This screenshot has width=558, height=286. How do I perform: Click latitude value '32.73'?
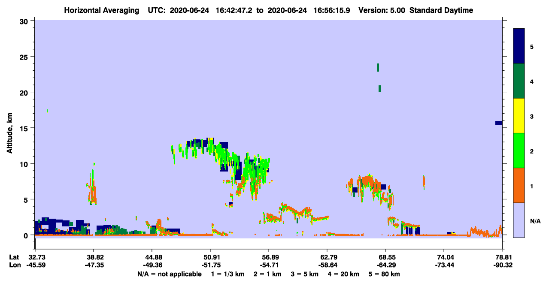(37, 257)
